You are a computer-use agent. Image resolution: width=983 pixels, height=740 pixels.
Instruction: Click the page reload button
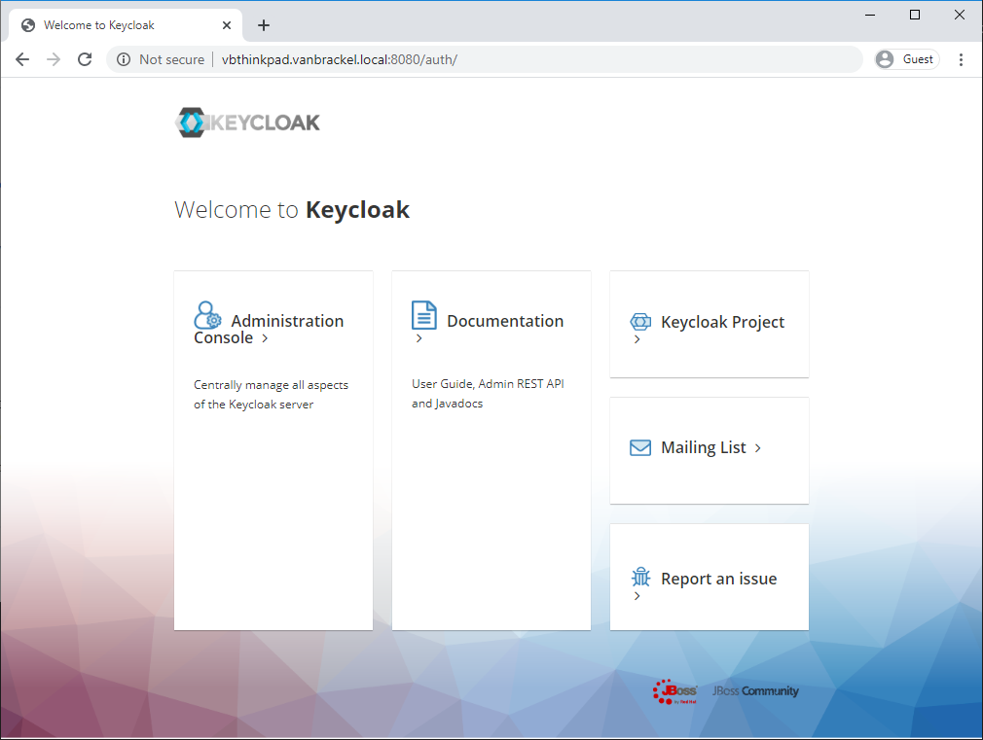(x=85, y=59)
